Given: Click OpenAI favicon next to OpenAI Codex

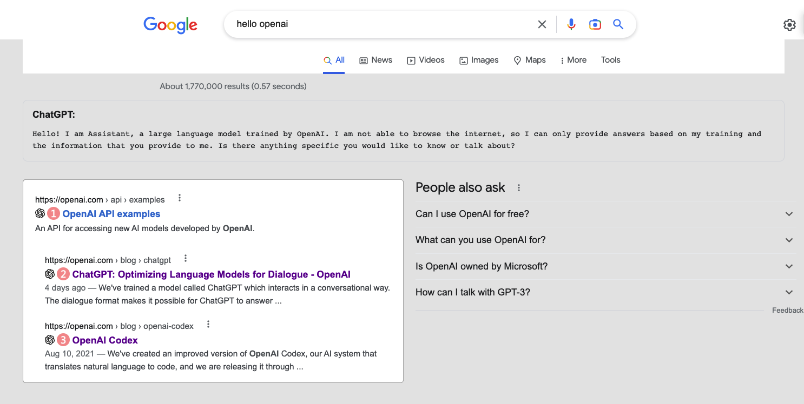Looking at the screenshot, I should 50,340.
